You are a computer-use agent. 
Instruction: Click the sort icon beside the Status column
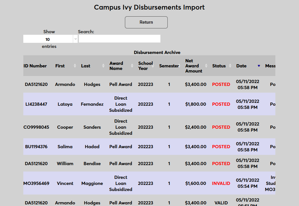coord(230,66)
